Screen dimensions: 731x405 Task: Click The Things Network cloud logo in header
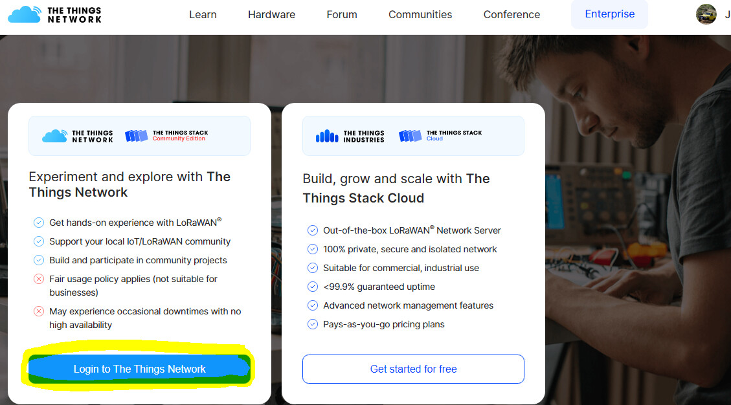point(54,14)
